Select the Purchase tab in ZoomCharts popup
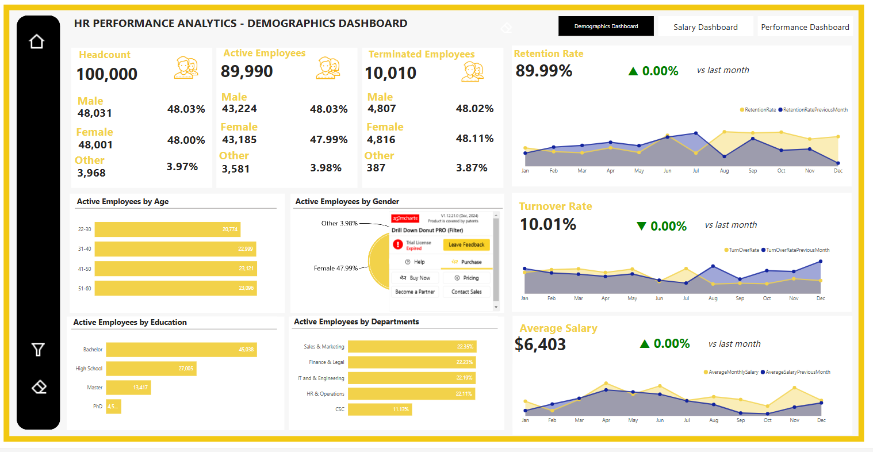The image size is (873, 452). 467,262
